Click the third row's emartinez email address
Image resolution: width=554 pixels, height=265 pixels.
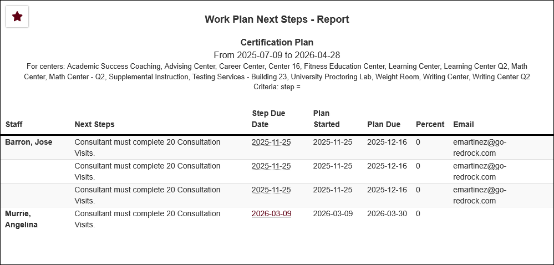coord(480,195)
